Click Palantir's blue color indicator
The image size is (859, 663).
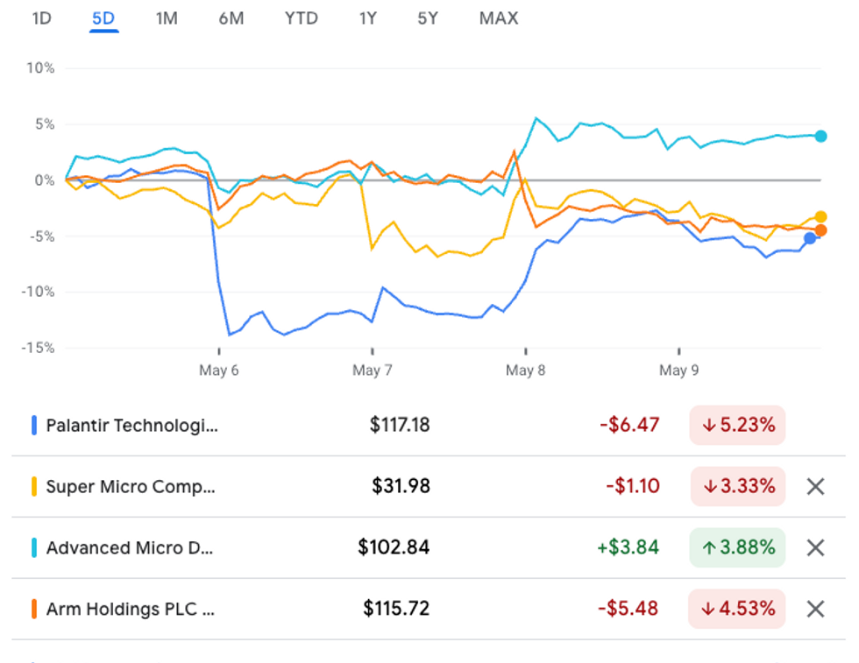tap(33, 426)
